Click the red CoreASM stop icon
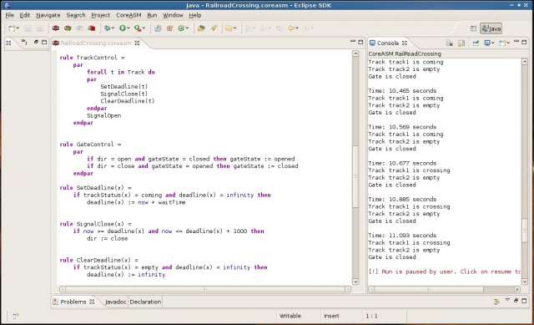The height and width of the screenshot is (325, 534). pyautogui.click(x=91, y=28)
